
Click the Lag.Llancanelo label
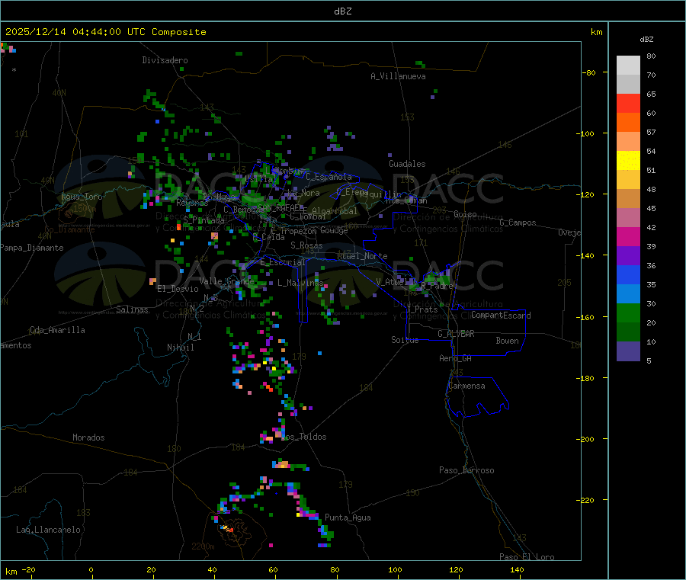(48, 530)
